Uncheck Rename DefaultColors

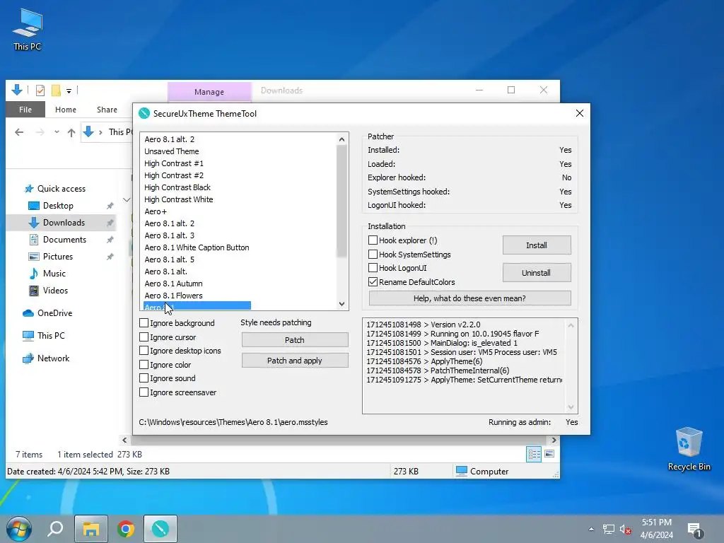(373, 281)
